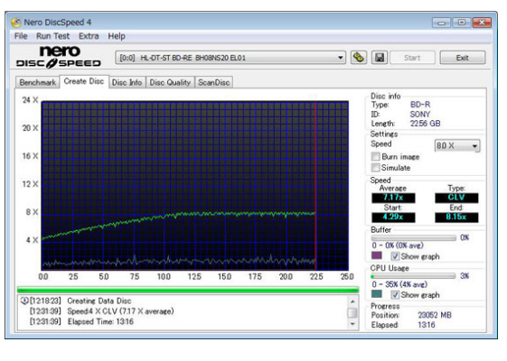Enable the Simulate checkbox
This screenshot has width=507, height=361.
[x=375, y=168]
